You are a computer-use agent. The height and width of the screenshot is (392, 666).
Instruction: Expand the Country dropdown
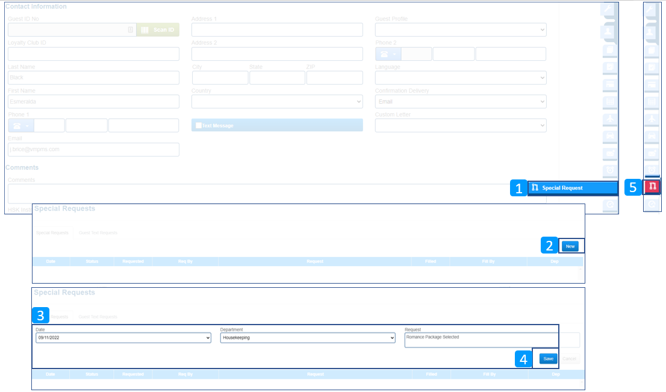point(277,101)
